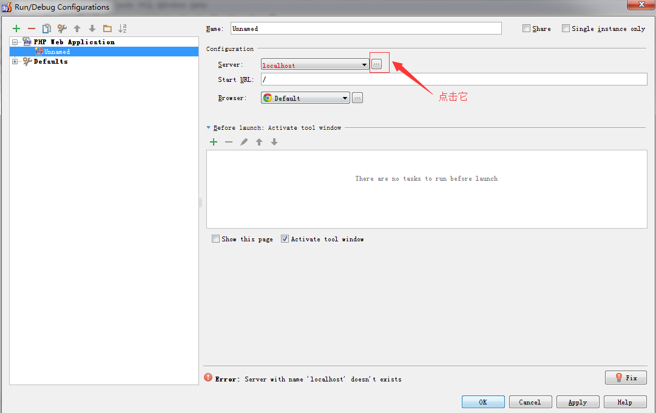Confirm with the OK button
656x413 pixels.
(x=483, y=401)
